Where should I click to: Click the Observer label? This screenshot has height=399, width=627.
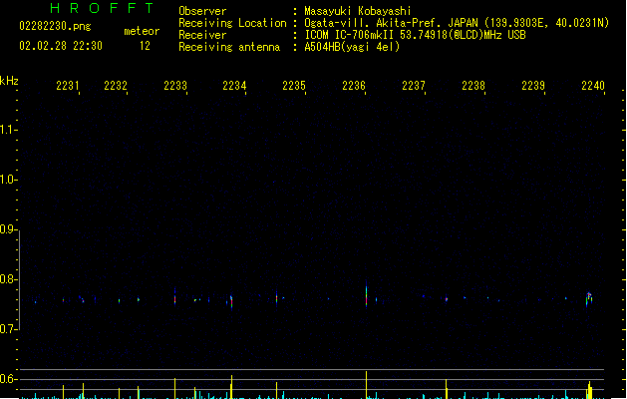point(202,11)
